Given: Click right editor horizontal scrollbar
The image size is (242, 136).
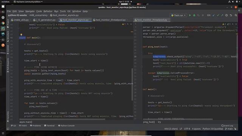Looking at the screenshot, I should click(x=178, y=119).
